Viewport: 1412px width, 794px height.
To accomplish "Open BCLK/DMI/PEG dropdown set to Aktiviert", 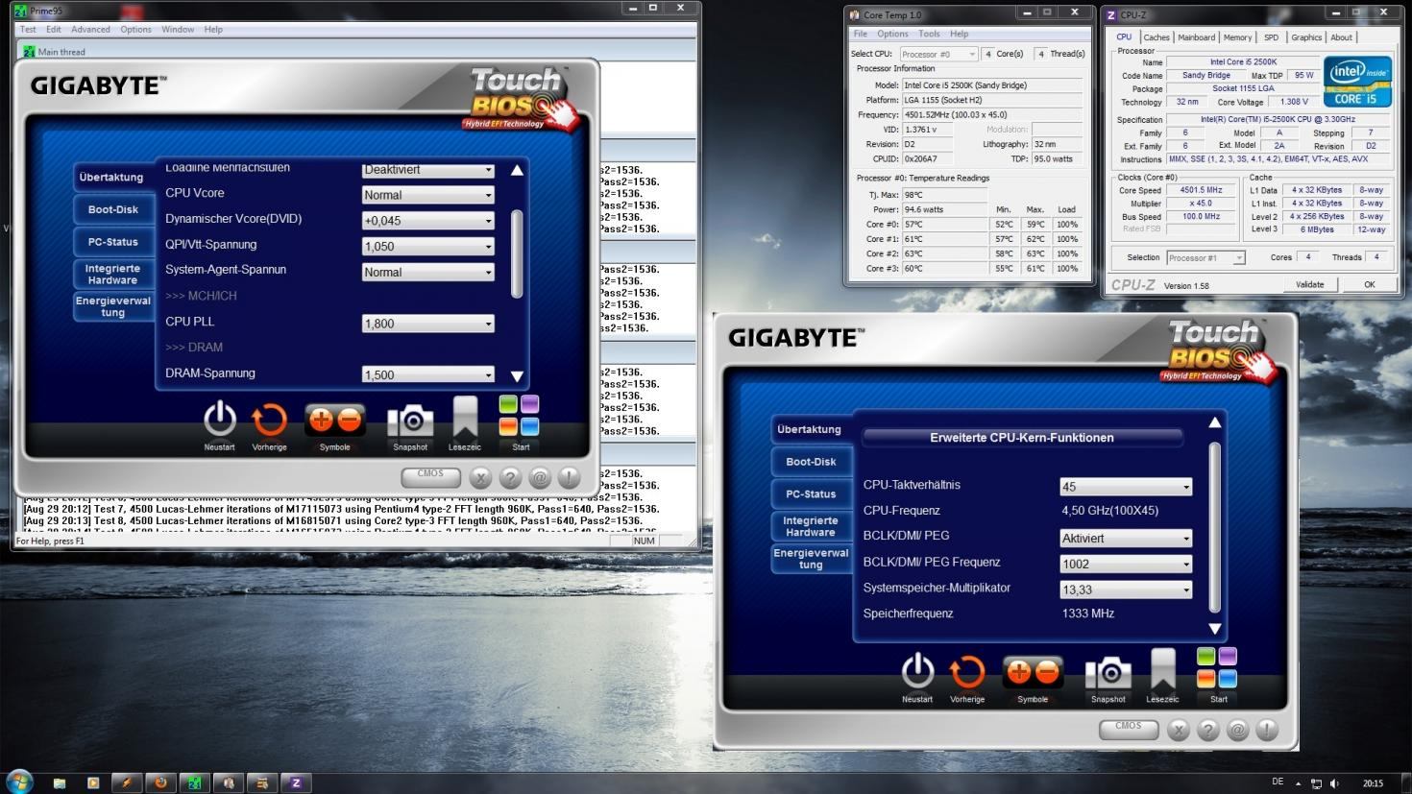I will (x=1126, y=539).
